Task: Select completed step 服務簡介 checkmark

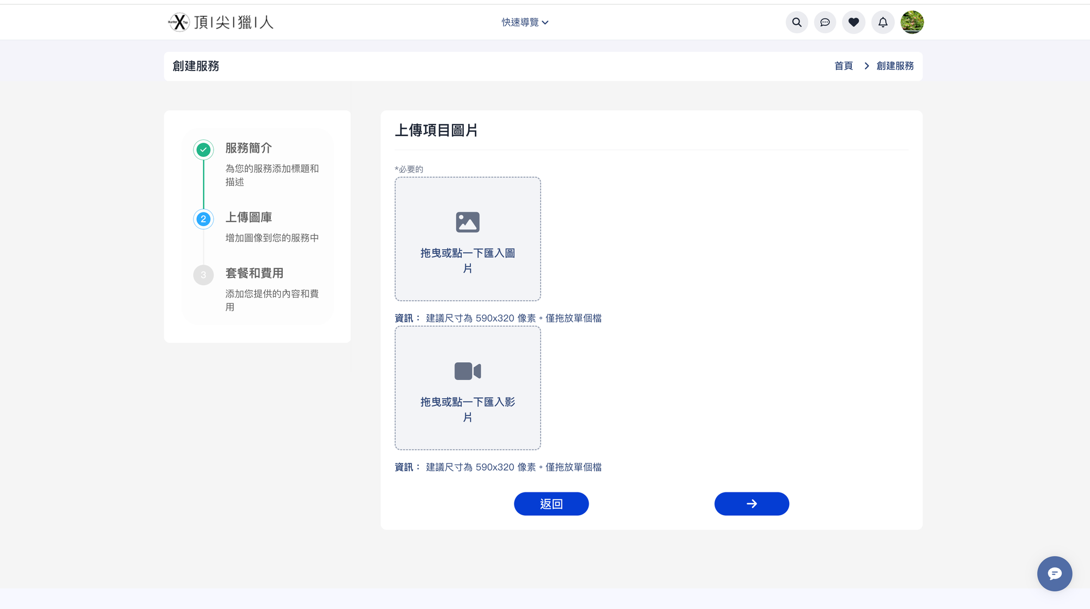Action: point(203,150)
